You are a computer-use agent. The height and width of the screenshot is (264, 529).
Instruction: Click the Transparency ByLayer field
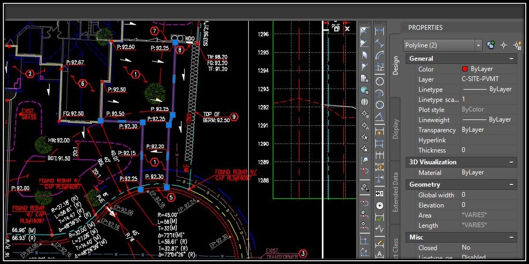[488, 130]
